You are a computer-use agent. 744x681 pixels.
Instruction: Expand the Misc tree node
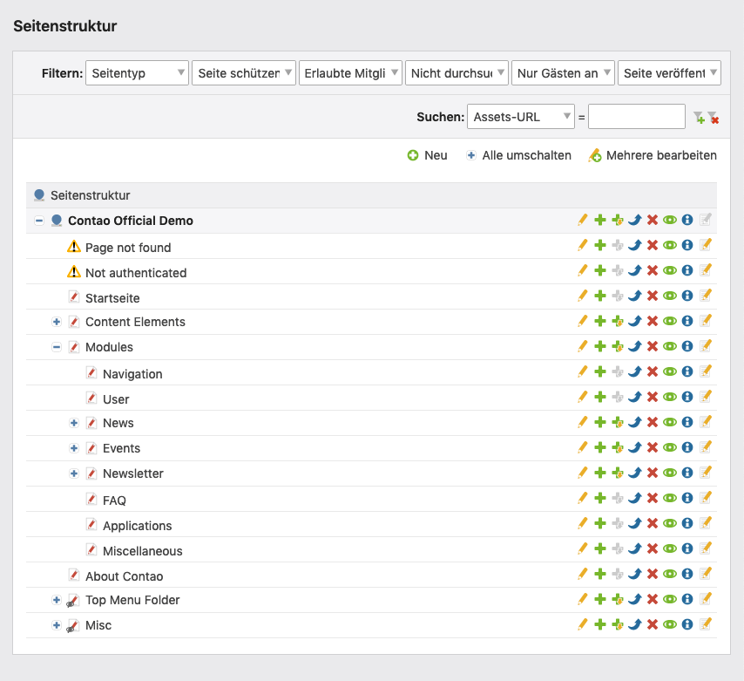point(57,625)
